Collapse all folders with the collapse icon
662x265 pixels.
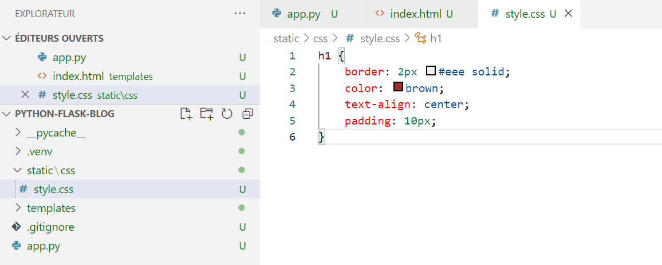[x=247, y=114]
